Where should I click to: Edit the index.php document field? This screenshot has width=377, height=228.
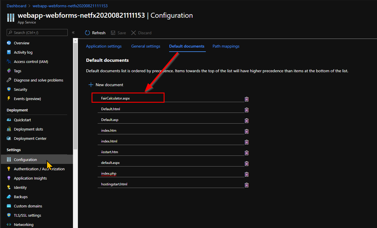171,173
